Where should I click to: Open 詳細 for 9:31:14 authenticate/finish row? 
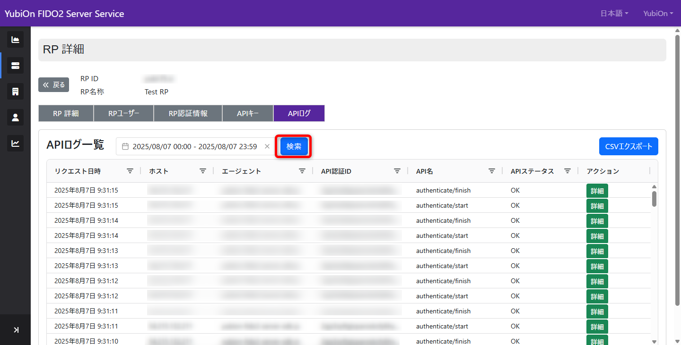[x=597, y=221]
